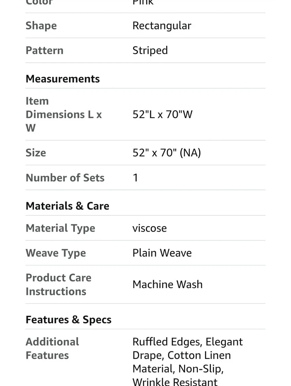Select the 52" x 70" (NA) size value
Image resolution: width=291 pixels, height=386 pixels.
pyautogui.click(x=167, y=153)
